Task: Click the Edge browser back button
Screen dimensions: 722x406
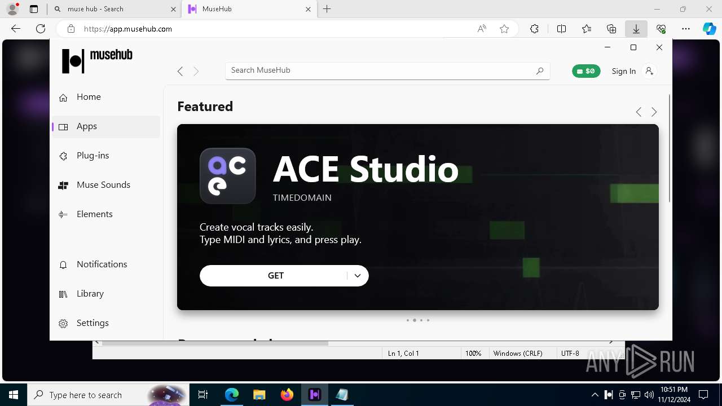Action: (16, 29)
